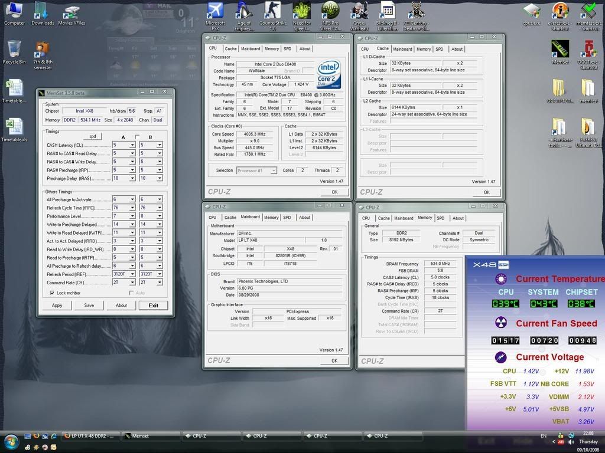Open Refresh Cycle Time (tRFC) column A dropdown
Viewport: 605px width, 453px height.
click(x=132, y=208)
